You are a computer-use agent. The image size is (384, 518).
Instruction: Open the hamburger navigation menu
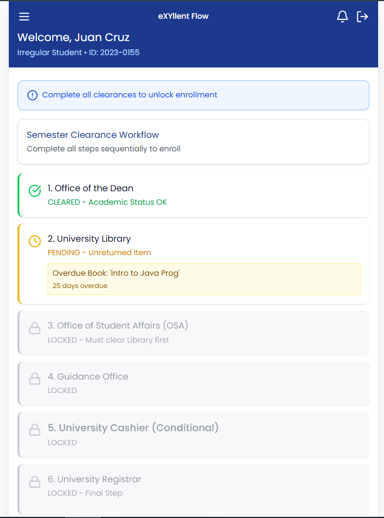24,16
